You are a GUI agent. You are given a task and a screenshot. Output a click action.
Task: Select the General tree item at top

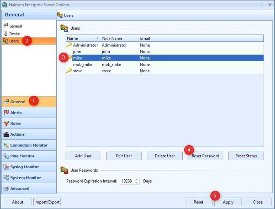[x=16, y=26]
